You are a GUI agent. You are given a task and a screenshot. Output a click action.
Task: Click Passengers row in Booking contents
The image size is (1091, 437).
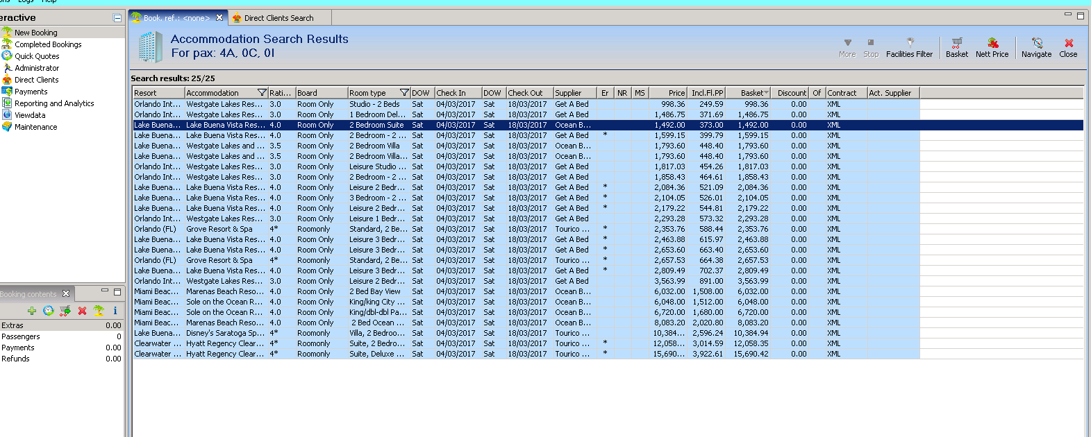(61, 336)
